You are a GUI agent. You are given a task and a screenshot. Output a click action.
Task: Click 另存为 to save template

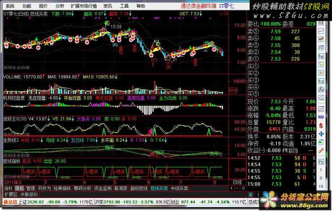(x=44, y=188)
